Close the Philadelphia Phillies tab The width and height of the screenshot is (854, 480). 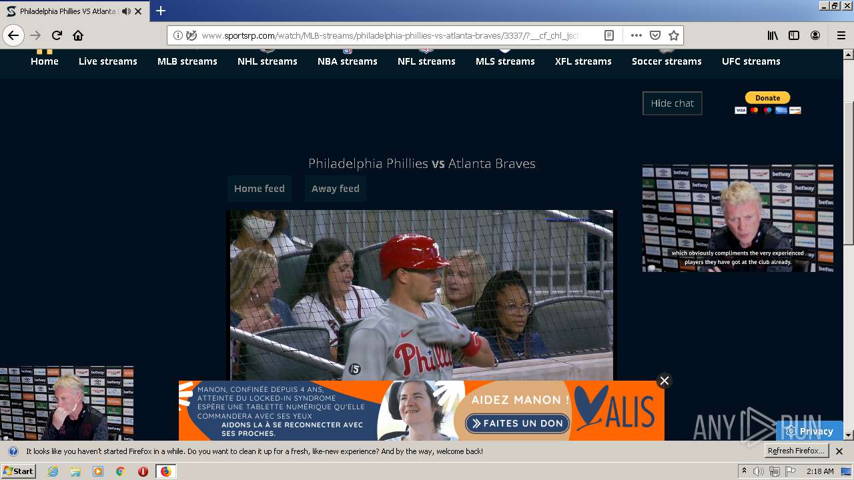(138, 11)
